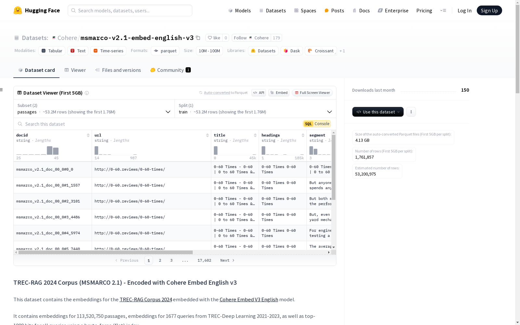Expand the Subset passages dropdown

(94, 109)
